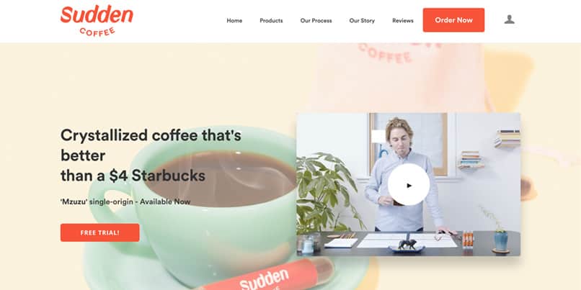Open the Home menu item
Screen dimensions: 581x290
234,21
